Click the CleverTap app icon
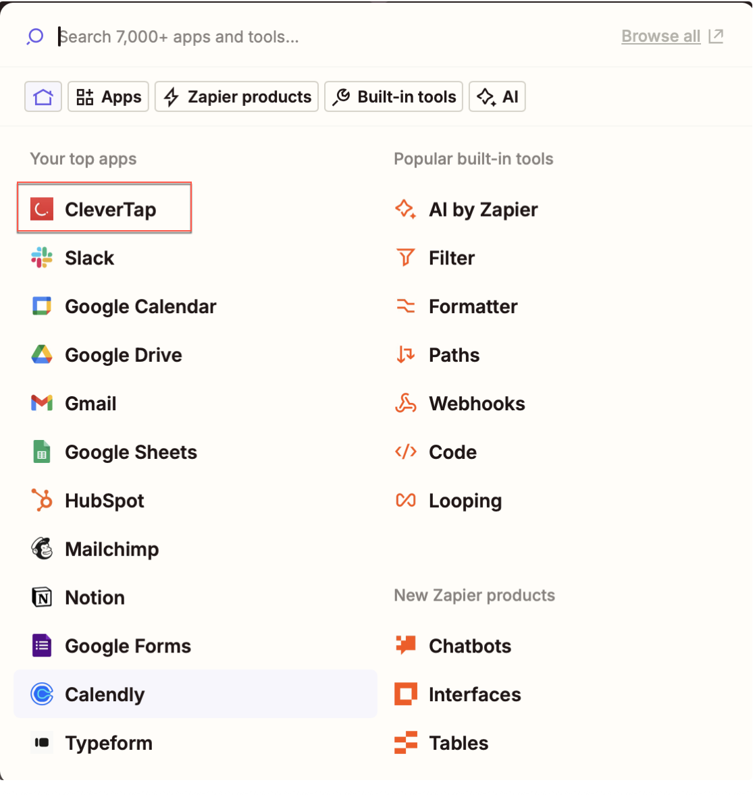 42,209
